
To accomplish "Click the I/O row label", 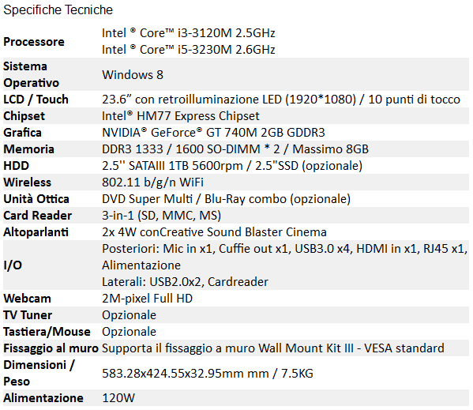I will click(13, 265).
